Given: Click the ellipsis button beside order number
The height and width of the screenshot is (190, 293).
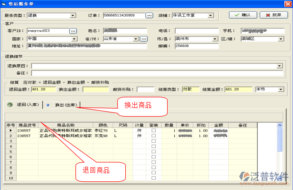Looking at the screenshot, I should tap(149, 15).
